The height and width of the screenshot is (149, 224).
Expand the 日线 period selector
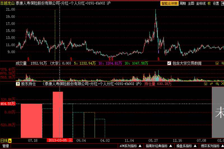10,140
